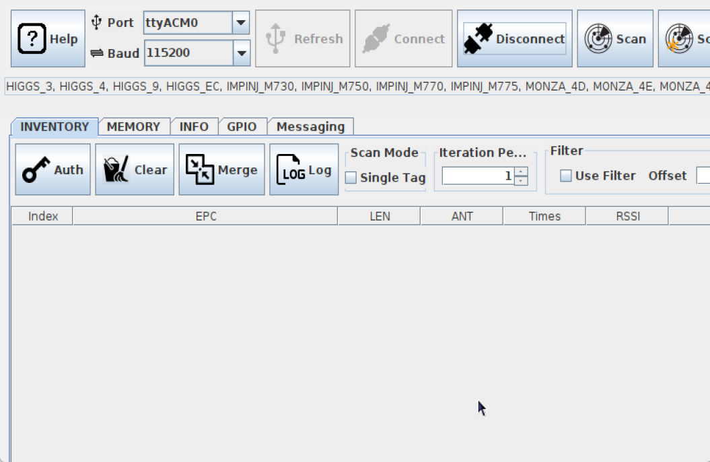
Task: Click the ANT column header
Action: tap(462, 217)
